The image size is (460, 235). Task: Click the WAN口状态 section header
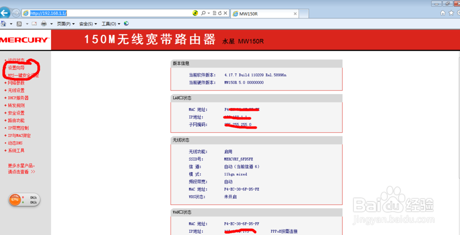click(x=256, y=212)
